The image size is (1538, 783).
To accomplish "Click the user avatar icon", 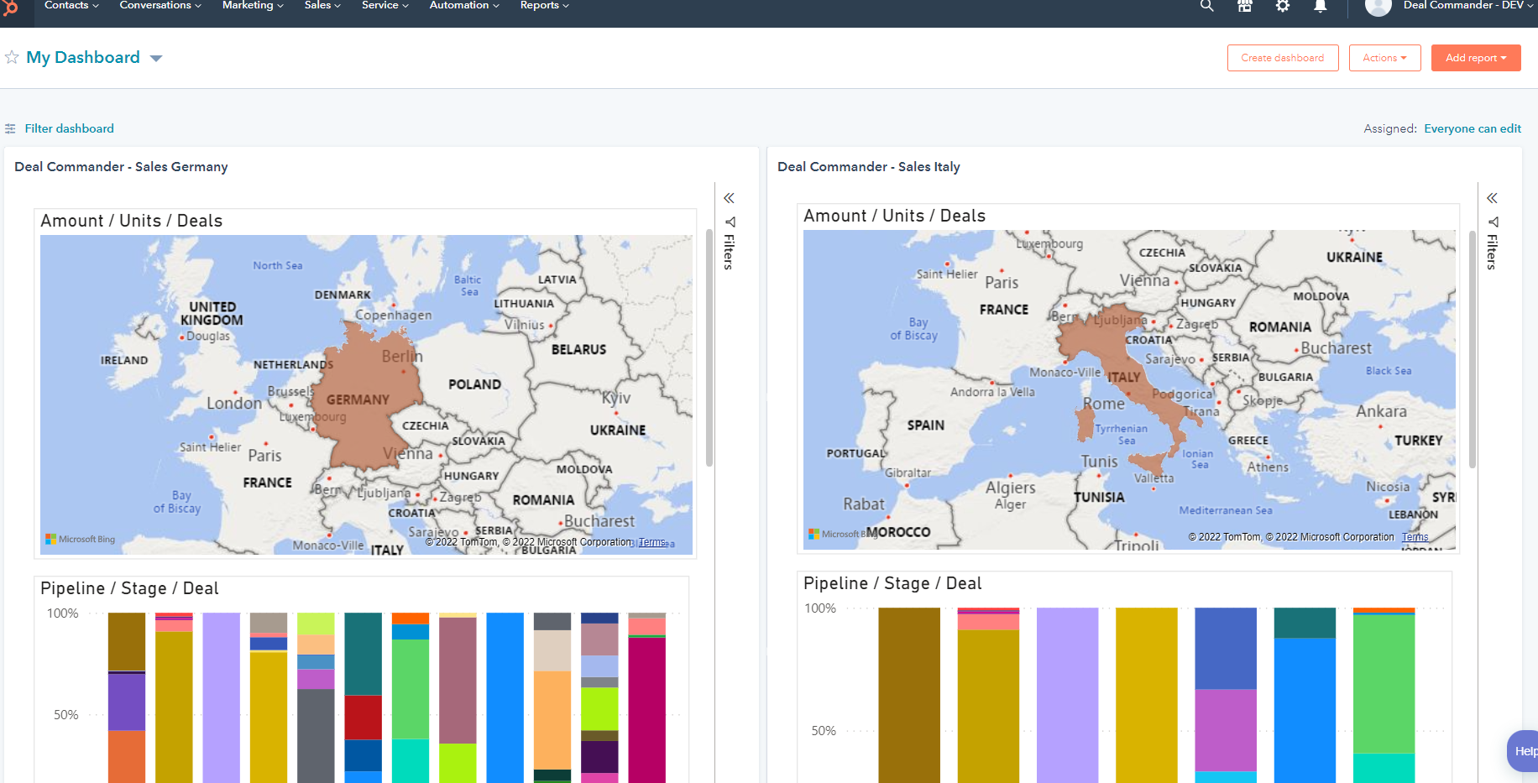I will pos(1378,7).
